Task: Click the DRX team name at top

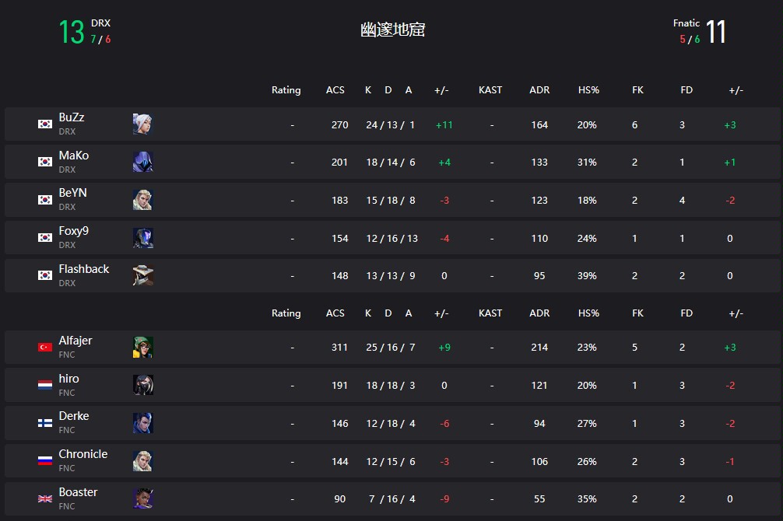Action: [100, 23]
